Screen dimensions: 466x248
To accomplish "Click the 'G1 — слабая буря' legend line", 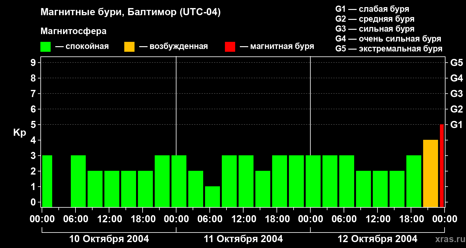I will [x=372, y=9].
